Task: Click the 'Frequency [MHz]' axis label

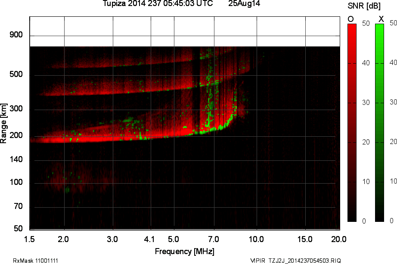Action: pos(185,252)
